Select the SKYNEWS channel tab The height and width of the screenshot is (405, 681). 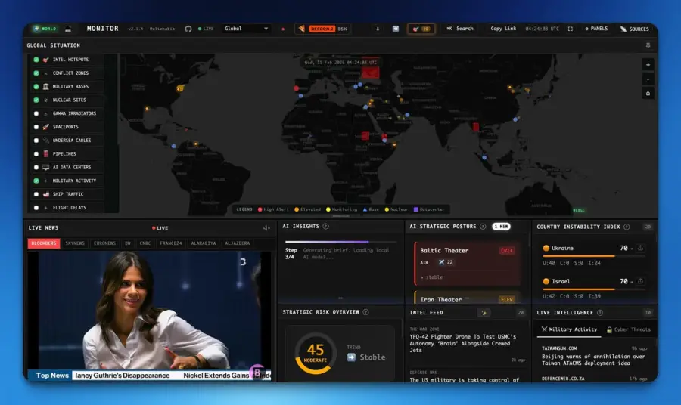[75, 243]
